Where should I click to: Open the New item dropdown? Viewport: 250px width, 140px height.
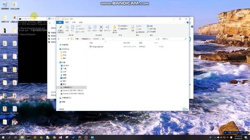pyautogui.click(x=123, y=26)
